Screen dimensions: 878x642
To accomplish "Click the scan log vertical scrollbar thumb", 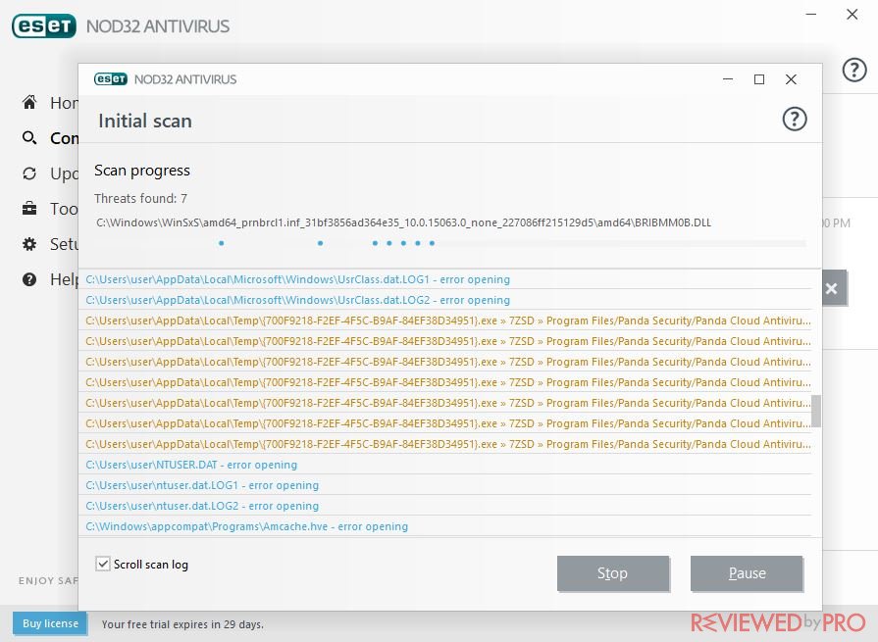I will pos(816,411).
